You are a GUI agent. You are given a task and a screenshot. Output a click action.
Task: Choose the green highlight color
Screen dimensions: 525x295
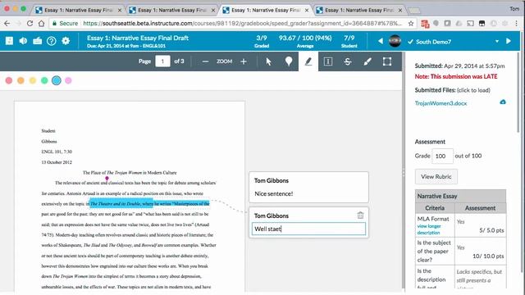point(44,80)
